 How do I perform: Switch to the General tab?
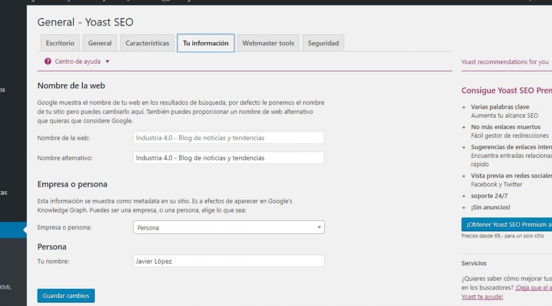click(x=100, y=43)
